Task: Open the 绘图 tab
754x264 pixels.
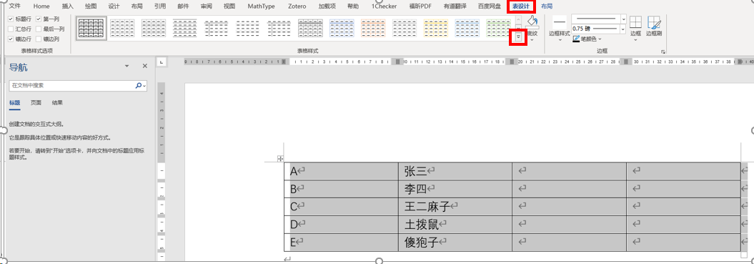Action: [90, 6]
